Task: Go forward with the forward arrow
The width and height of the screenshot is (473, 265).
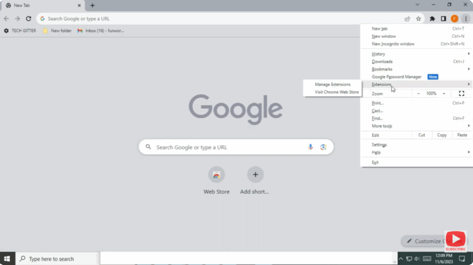Action: coord(18,19)
